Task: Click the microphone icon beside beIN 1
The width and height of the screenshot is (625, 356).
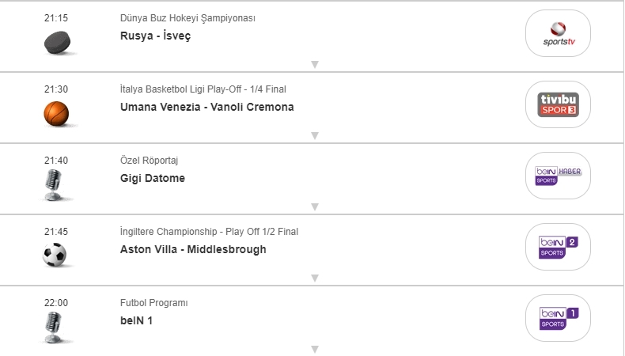Action: (55, 326)
